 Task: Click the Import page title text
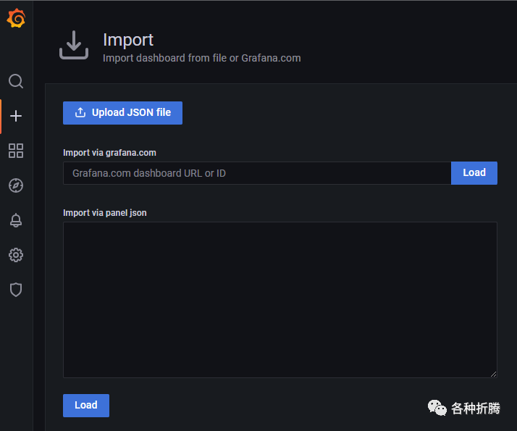(x=128, y=40)
